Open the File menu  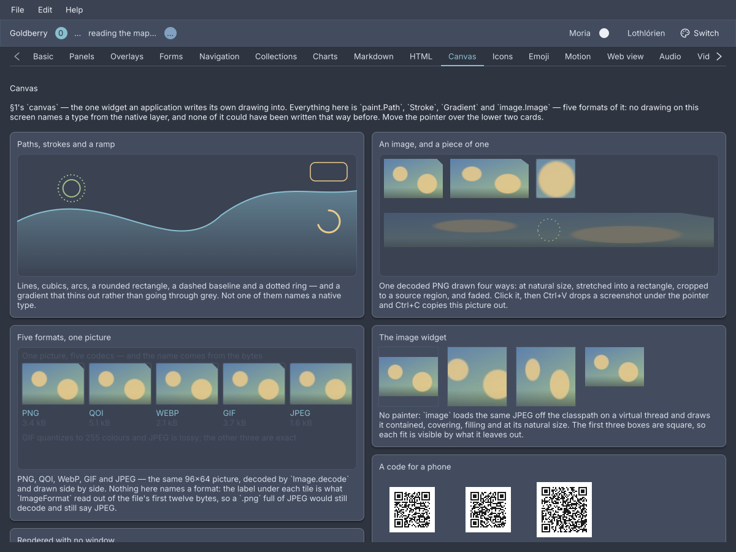[x=18, y=10]
